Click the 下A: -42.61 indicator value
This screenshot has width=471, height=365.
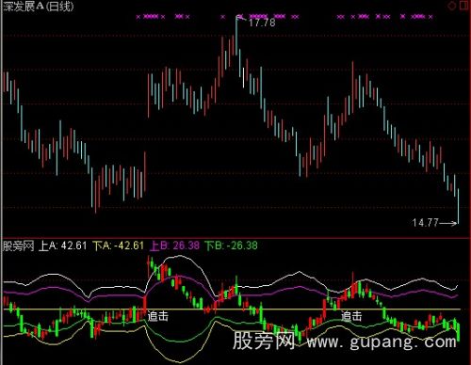click(119, 246)
